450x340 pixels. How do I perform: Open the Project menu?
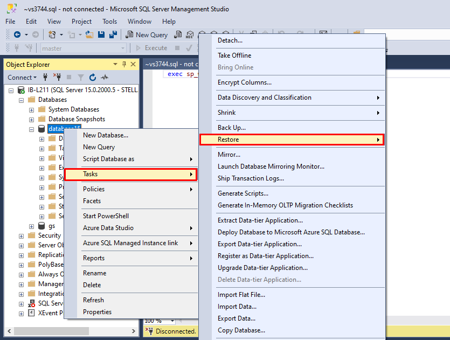tap(81, 22)
